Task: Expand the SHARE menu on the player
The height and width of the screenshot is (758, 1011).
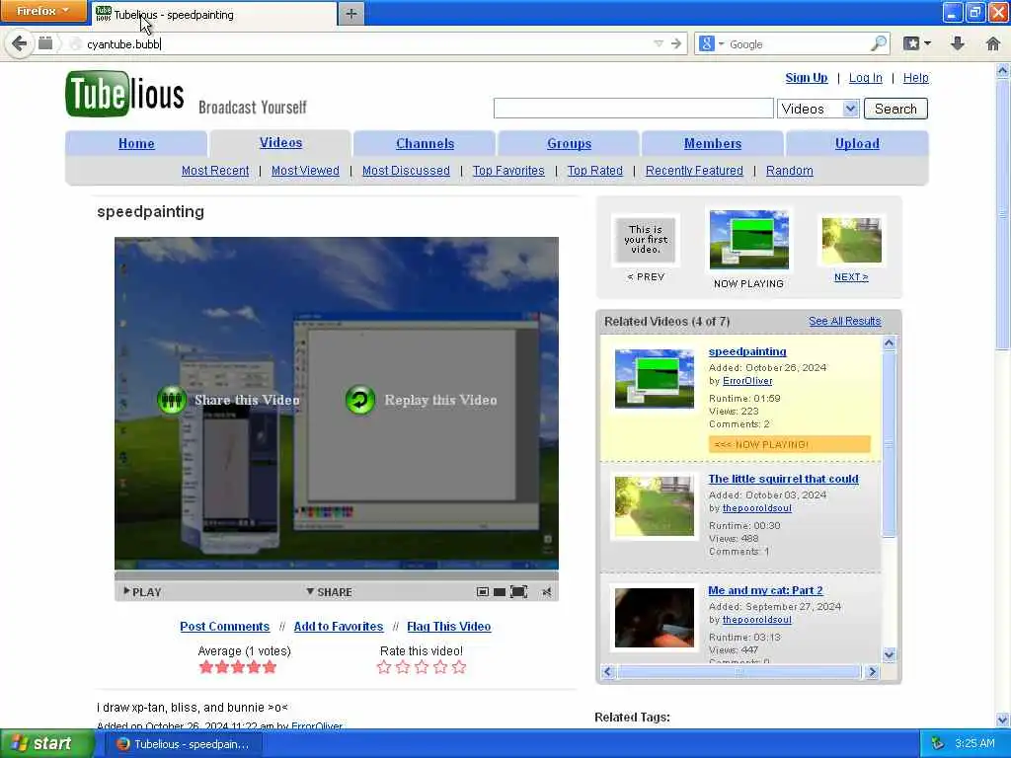Action: coord(329,592)
